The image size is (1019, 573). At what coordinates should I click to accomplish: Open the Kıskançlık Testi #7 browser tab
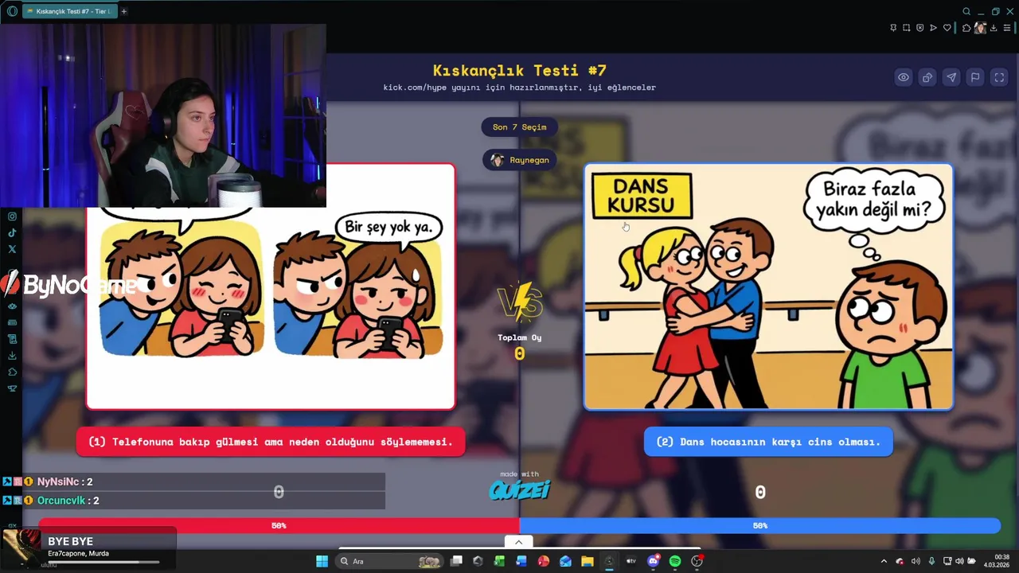[x=68, y=11]
